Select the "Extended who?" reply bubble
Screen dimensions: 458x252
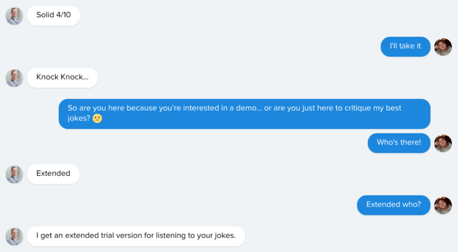394,205
